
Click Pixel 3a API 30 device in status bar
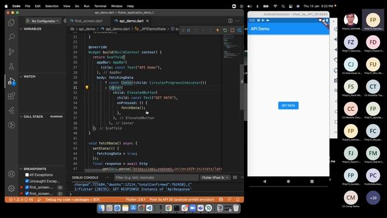tap(182, 199)
